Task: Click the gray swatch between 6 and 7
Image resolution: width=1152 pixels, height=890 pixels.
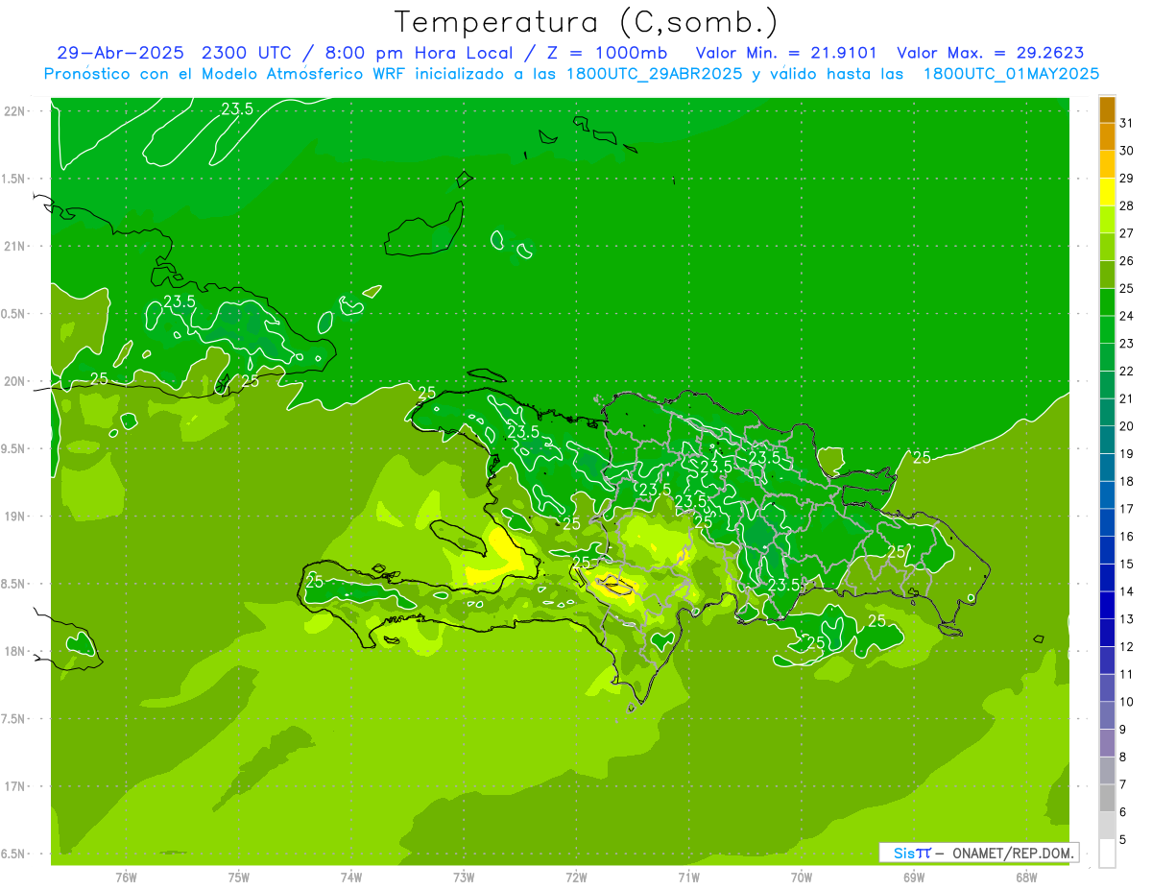Action: (x=1107, y=798)
